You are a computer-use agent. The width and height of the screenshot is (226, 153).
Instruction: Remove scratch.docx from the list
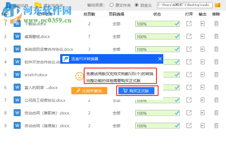click(216, 74)
